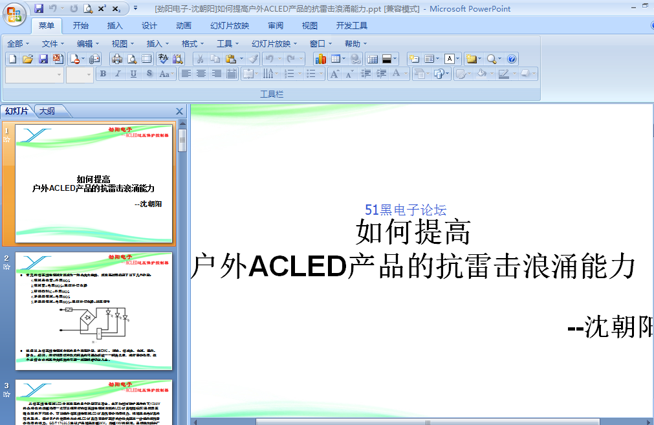Decrease font size with the small A icon
The height and width of the screenshot is (425, 654).
pos(350,74)
